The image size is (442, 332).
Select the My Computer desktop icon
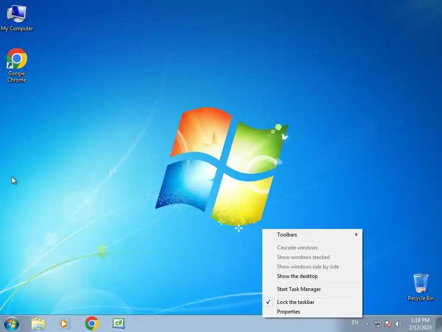pos(17,18)
